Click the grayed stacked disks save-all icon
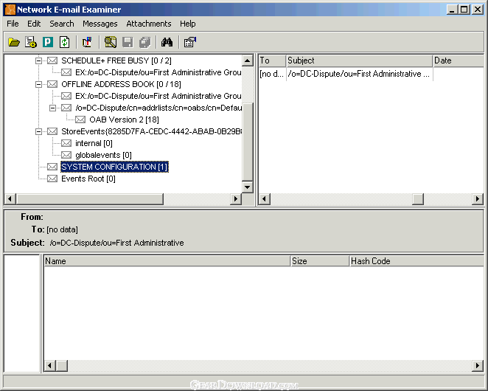 tap(144, 42)
